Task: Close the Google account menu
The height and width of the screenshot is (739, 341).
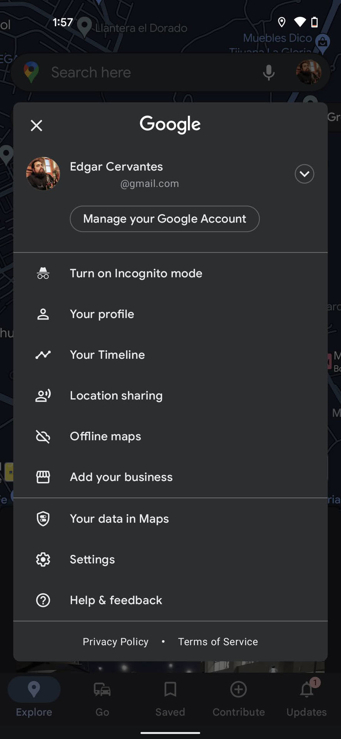Action: click(37, 125)
